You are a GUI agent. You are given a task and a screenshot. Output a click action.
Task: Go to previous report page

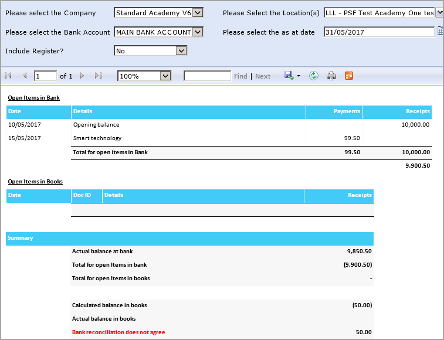[25, 76]
